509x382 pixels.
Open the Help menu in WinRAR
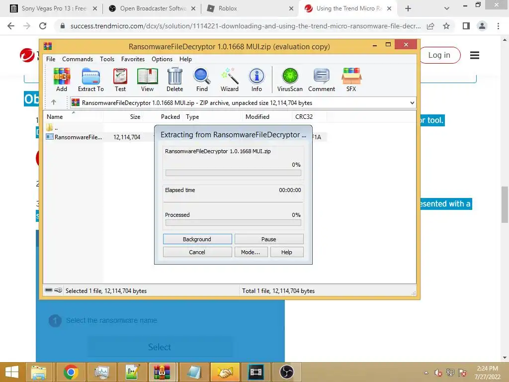click(x=185, y=59)
